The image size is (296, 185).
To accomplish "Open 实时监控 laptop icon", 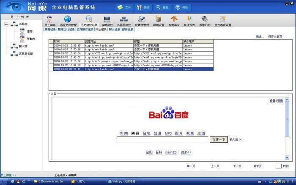I will (107, 21).
